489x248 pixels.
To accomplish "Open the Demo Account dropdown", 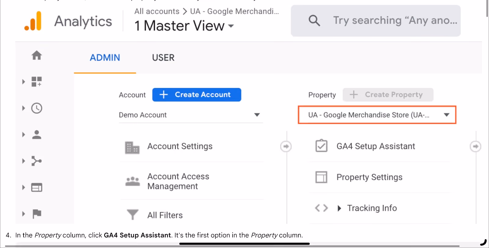I will (191, 115).
